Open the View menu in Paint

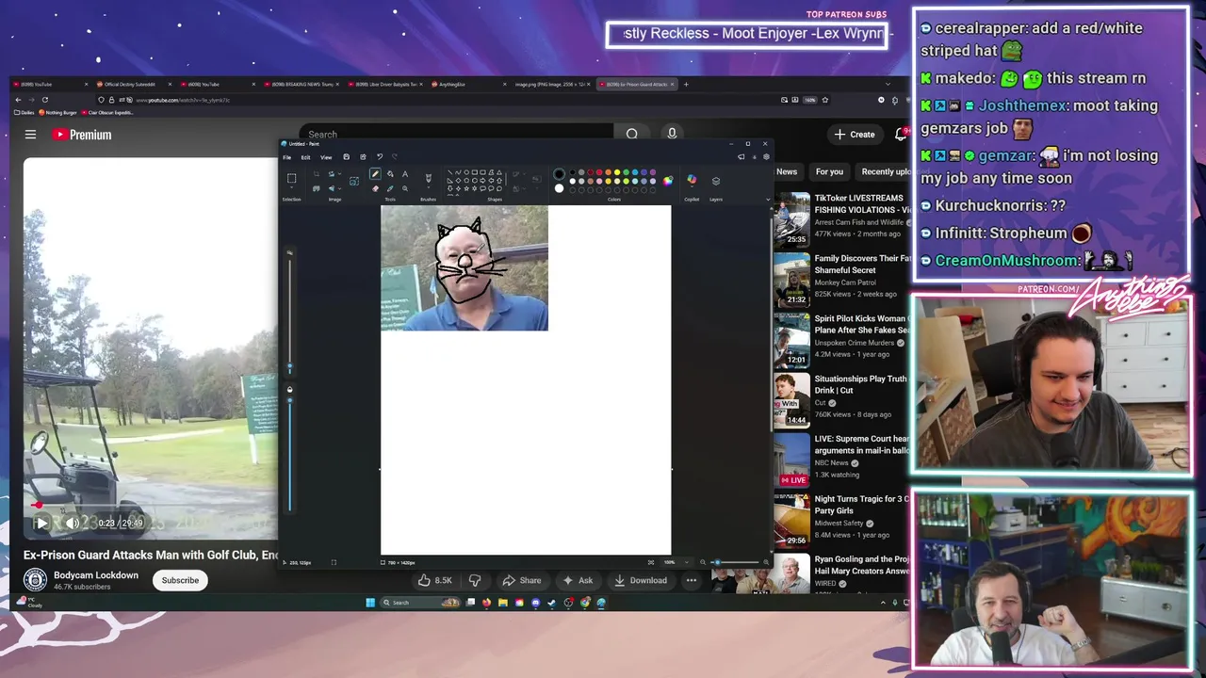[x=326, y=157]
